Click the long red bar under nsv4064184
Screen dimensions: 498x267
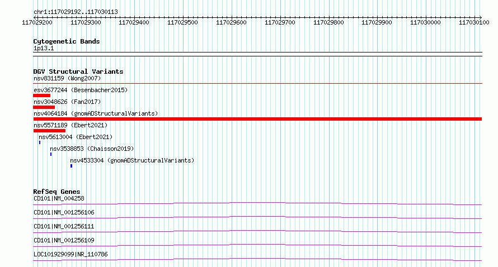coord(257,119)
